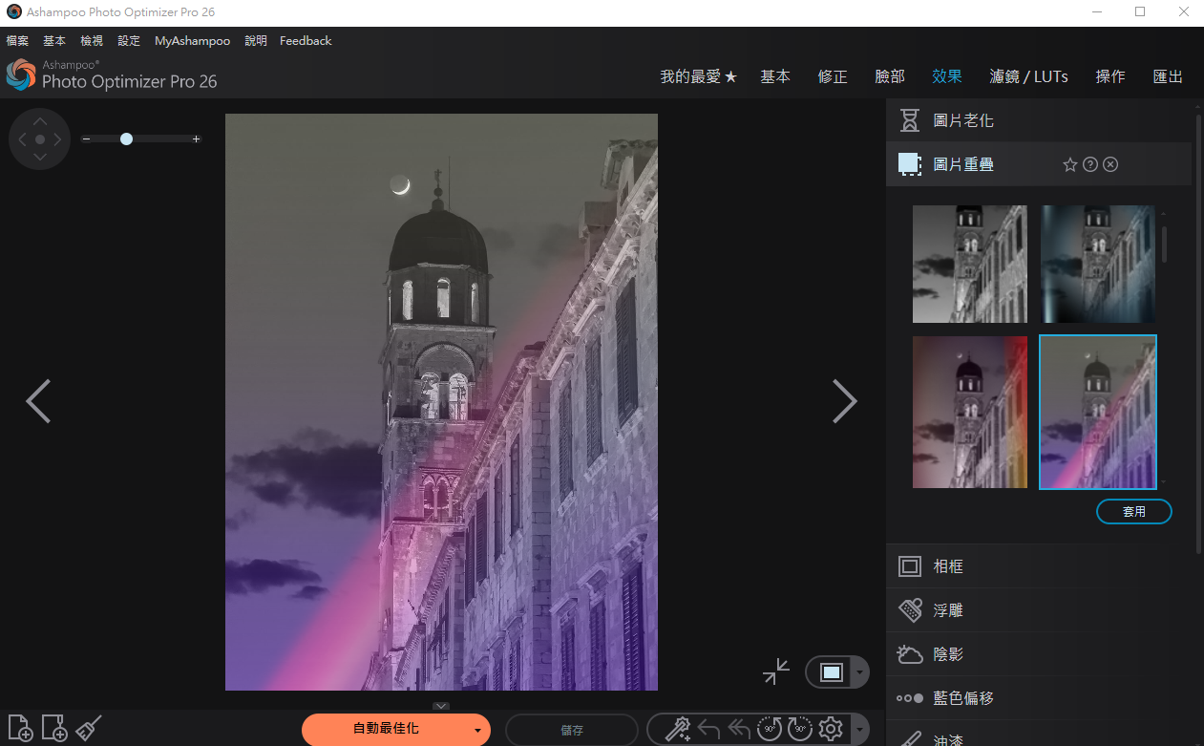Switch to the 濾鏡 / LUTs tab
Image resolution: width=1204 pixels, height=746 pixels.
[x=1028, y=76]
